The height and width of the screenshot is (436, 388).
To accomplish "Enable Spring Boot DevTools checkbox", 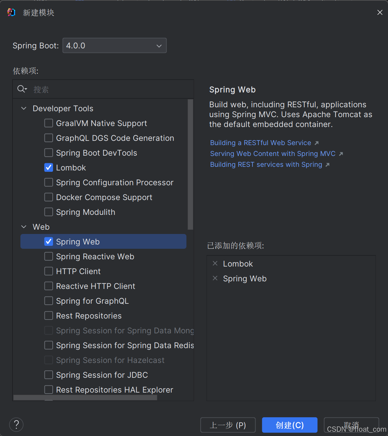I will click(x=49, y=153).
